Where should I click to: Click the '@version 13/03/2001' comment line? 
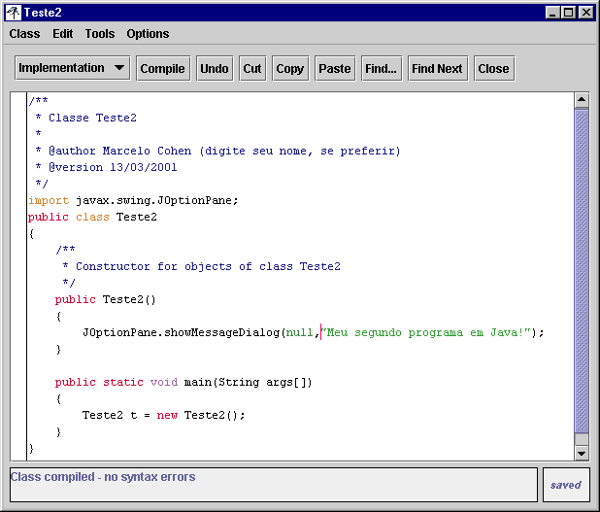pos(106,167)
